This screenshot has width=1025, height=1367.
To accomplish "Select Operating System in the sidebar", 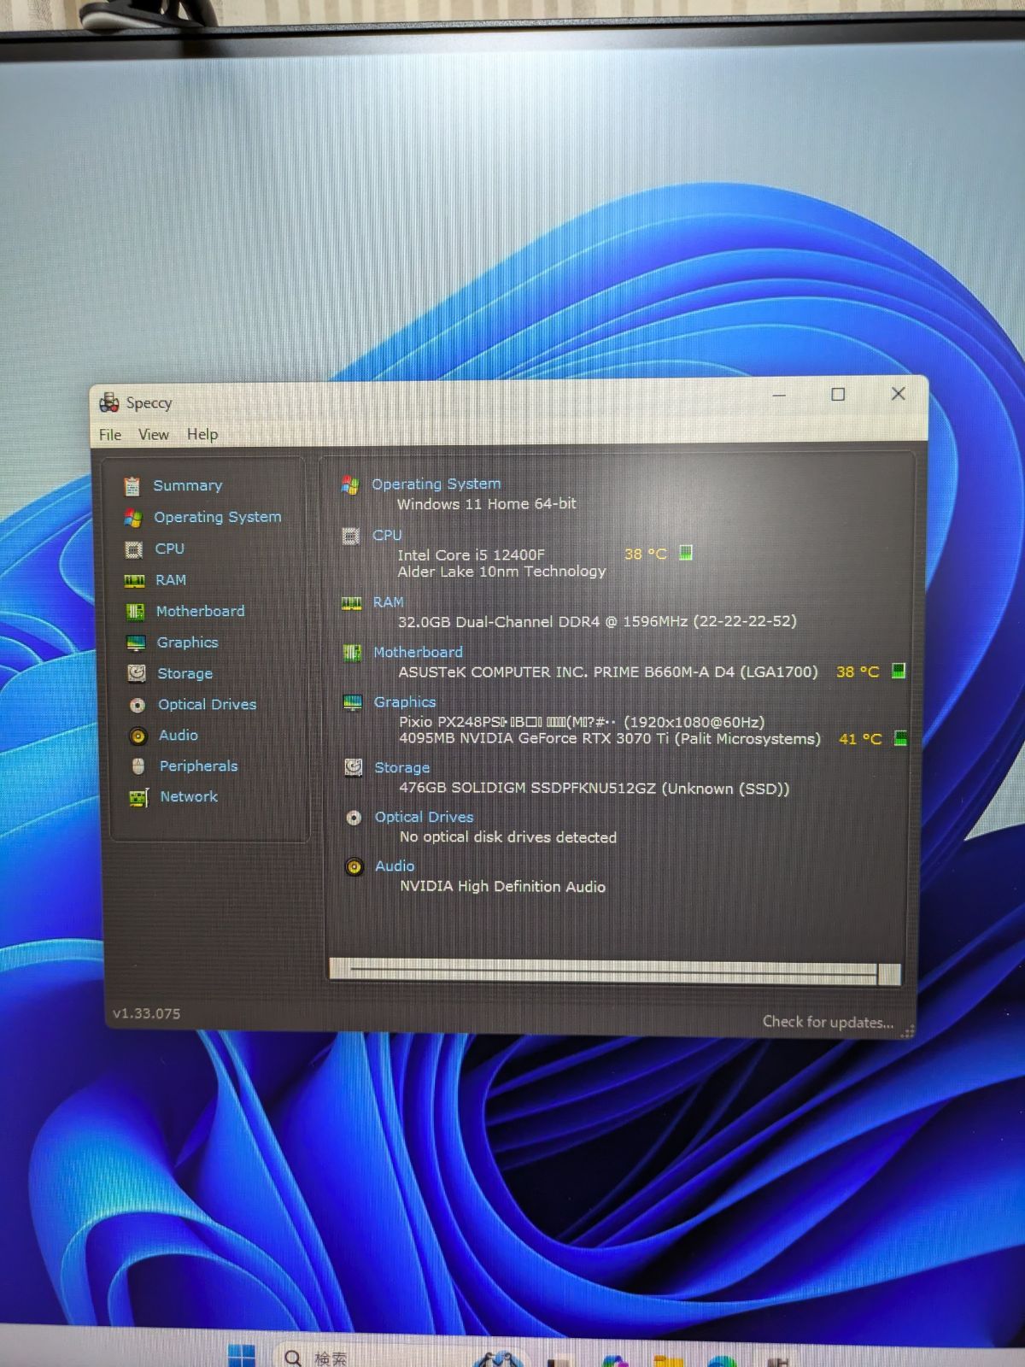I will [x=217, y=517].
